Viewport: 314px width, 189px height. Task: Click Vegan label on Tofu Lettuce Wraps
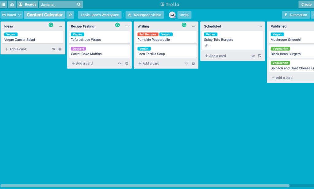tap(77, 34)
